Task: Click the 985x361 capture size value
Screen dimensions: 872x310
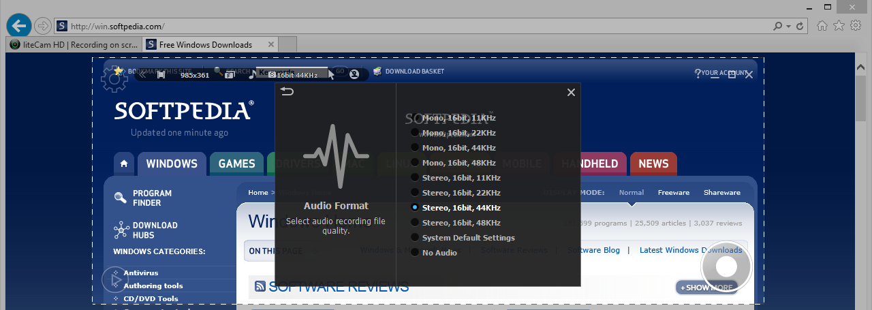Action: [x=195, y=75]
